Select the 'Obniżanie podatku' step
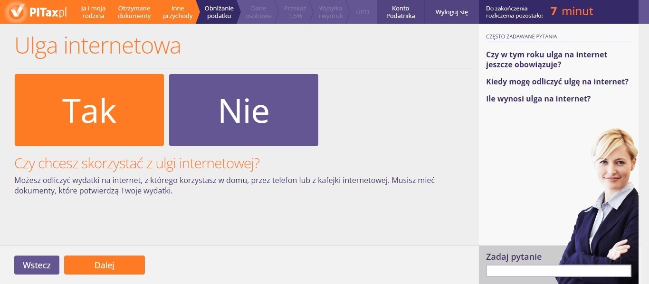 pyautogui.click(x=219, y=12)
